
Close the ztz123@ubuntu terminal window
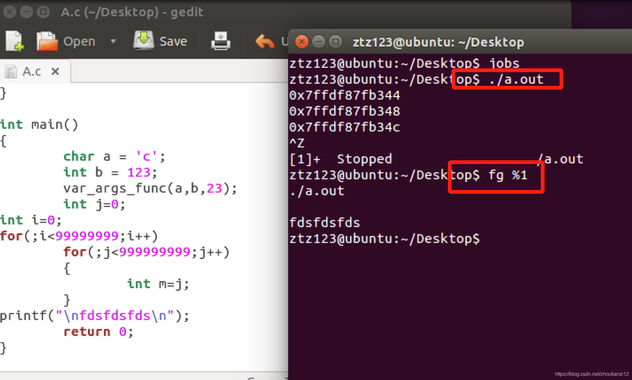[302, 42]
